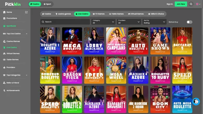This screenshot has height=114, width=203.
Task: Open the Mega Roulette game
Action: pos(72,41)
